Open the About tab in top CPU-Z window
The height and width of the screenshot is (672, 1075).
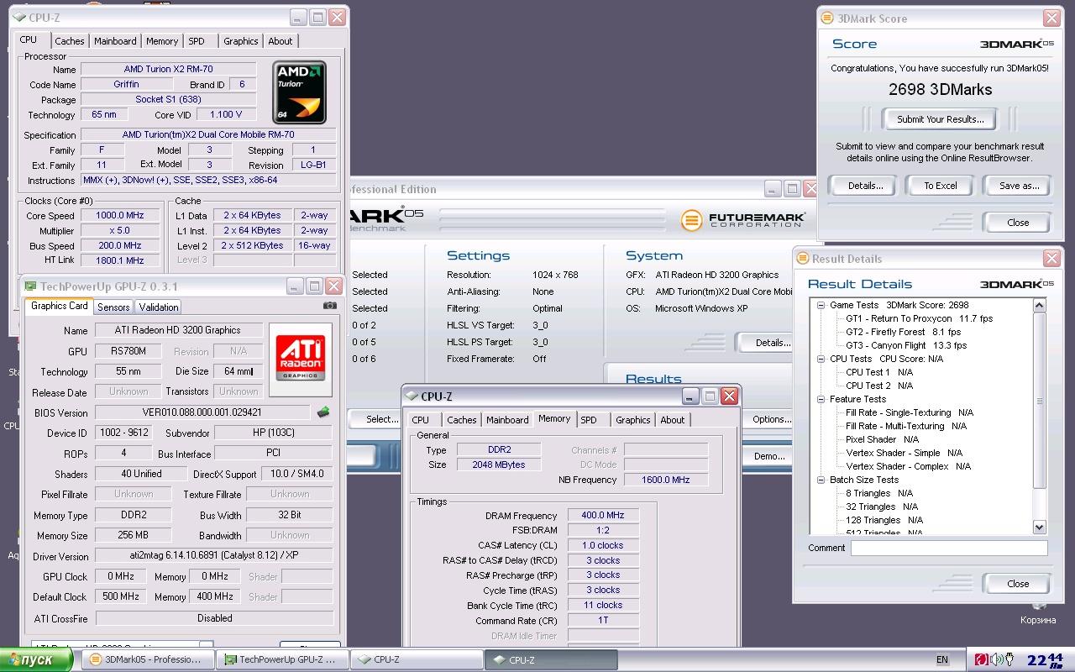coord(281,40)
